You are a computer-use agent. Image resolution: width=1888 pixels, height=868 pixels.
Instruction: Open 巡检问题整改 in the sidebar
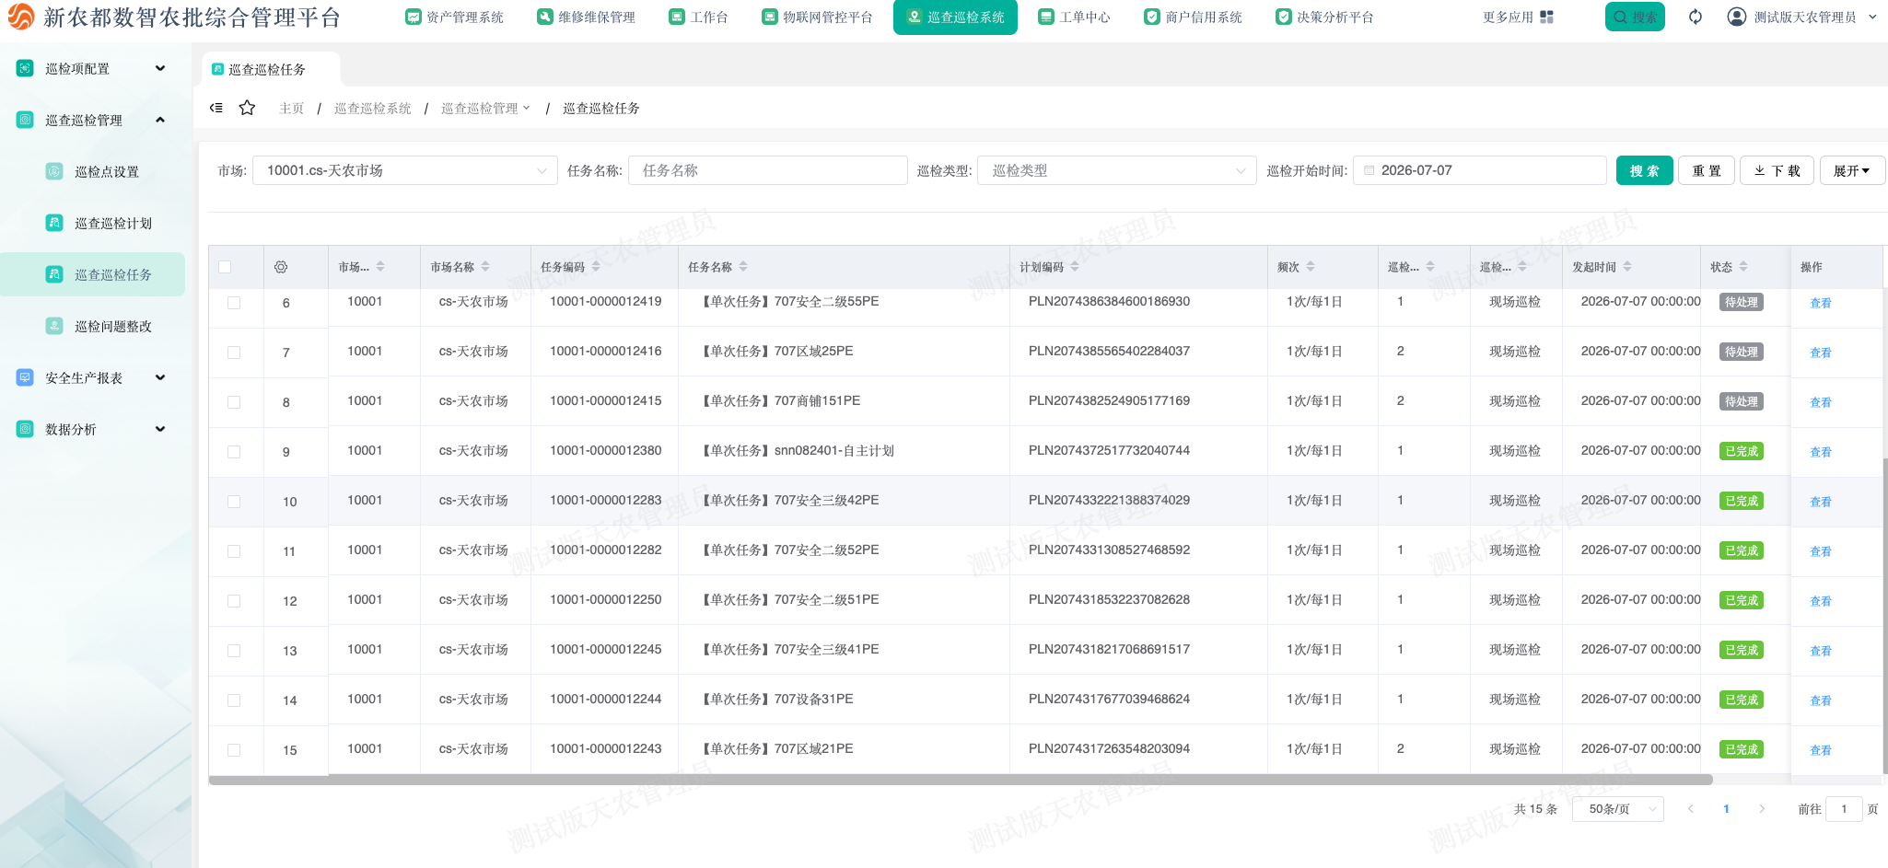[112, 326]
